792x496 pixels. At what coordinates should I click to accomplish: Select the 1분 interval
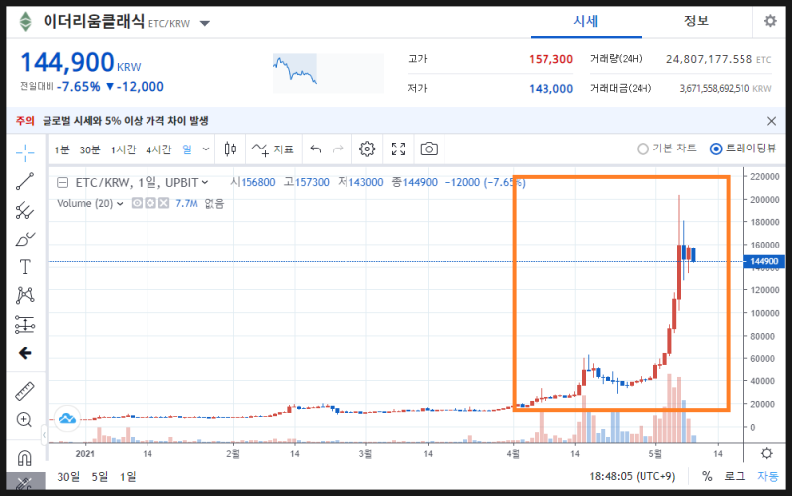(62, 149)
